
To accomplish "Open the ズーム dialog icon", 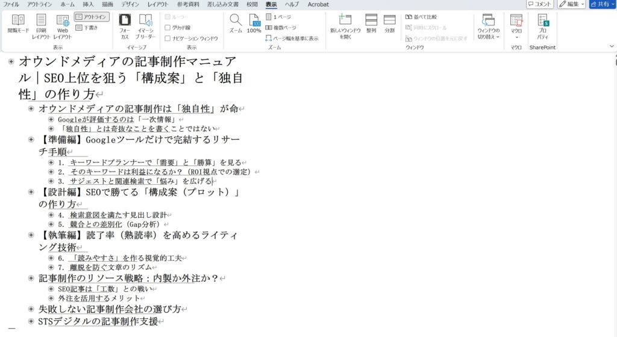I will pyautogui.click(x=236, y=25).
